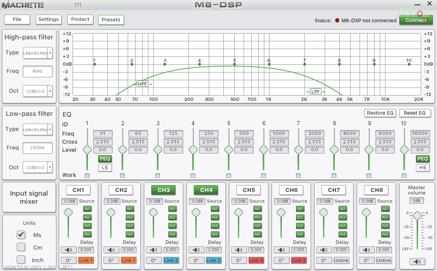Click Low-pass filter Freq field 2500Hz

coord(38,148)
